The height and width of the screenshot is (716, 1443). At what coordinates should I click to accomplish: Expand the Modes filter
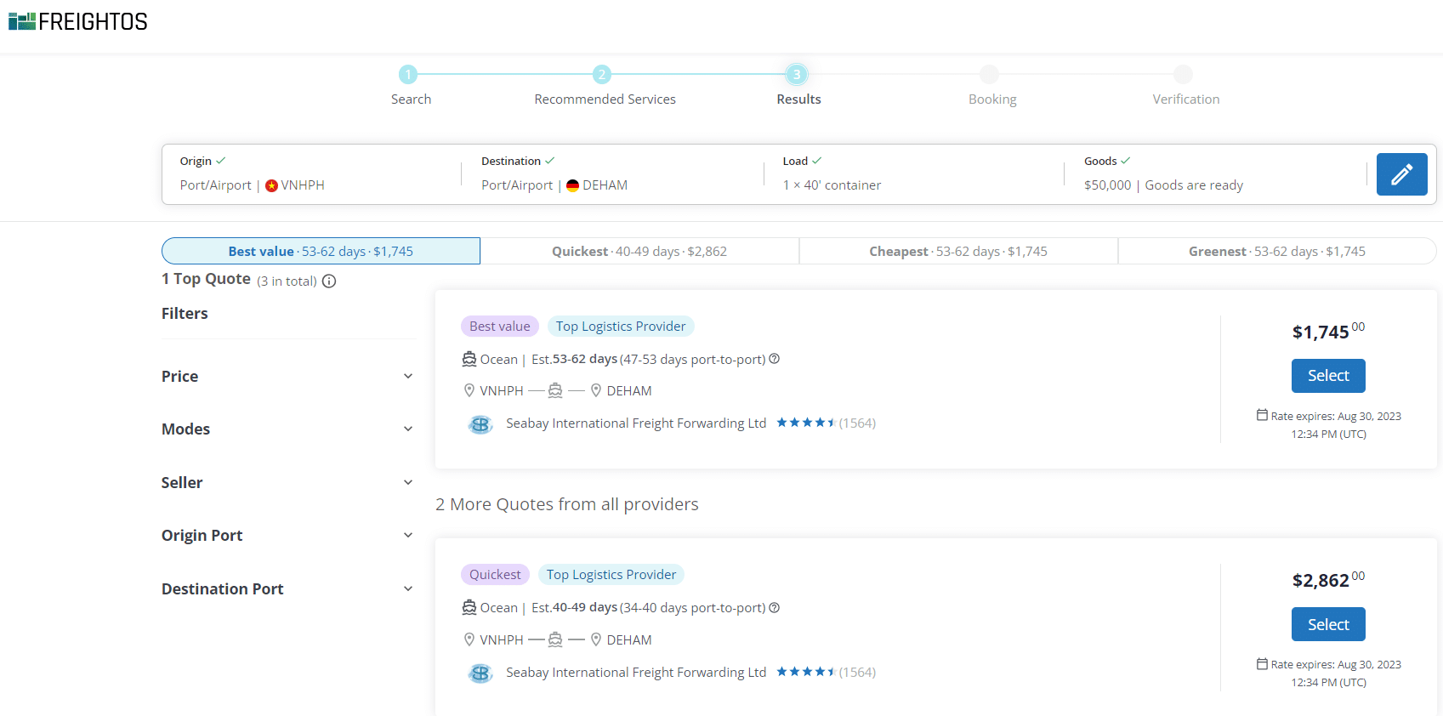tap(287, 429)
